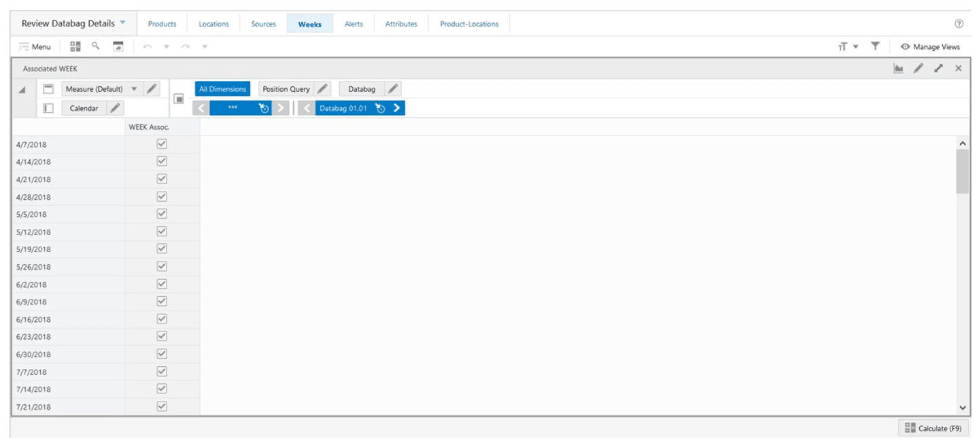Switch to the Locations tab

[x=214, y=24]
